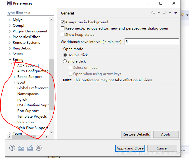Click the vertical scrollbar thumb in tree
This screenshot has width=189, height=158.
[x=51, y=84]
